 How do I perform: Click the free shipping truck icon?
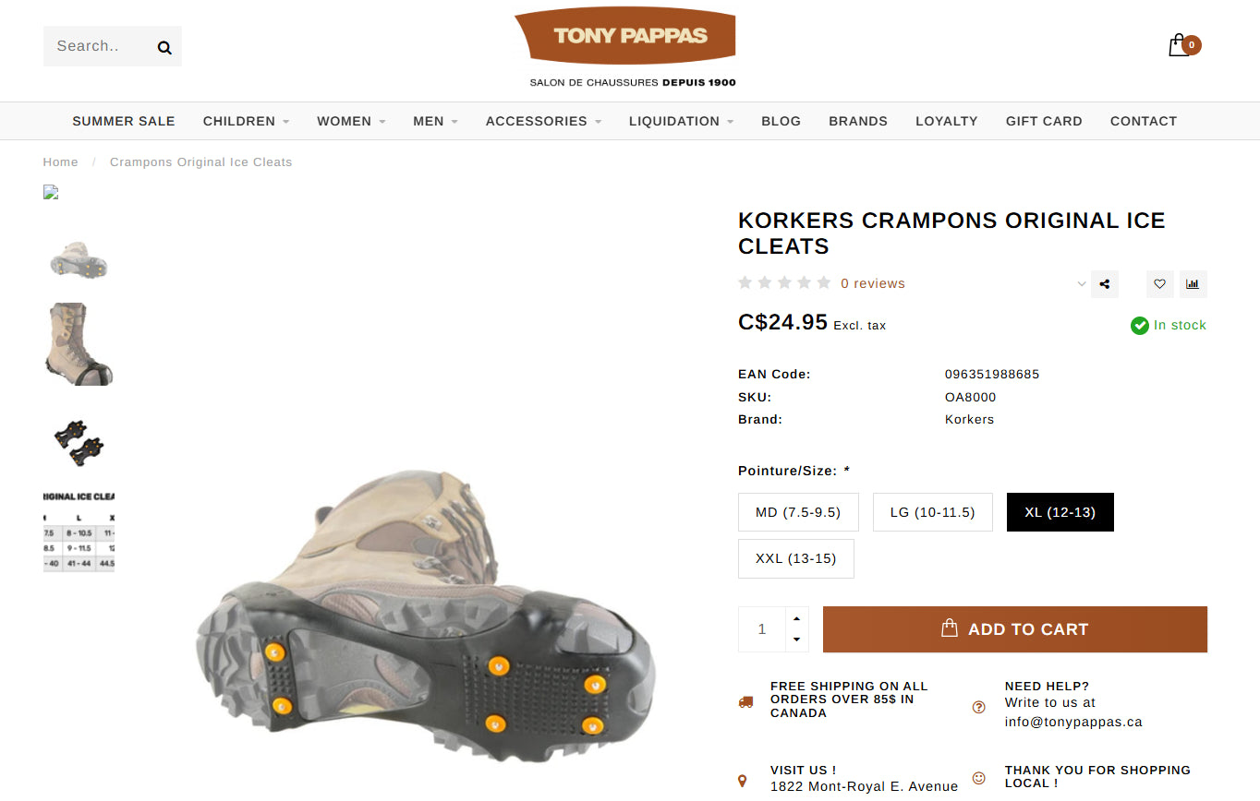(x=745, y=701)
